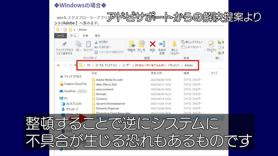Image resolution: width=278 pixels, height=156 pixels.
Task: Select ダウンロード in navigation pane
Action: pyautogui.click(x=70, y=109)
